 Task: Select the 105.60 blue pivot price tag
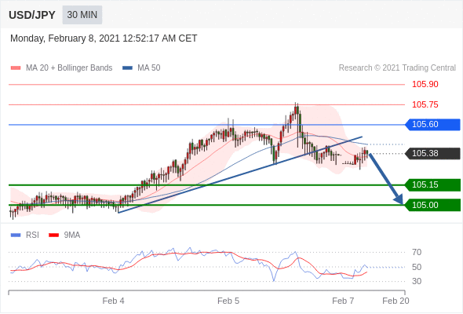coord(432,124)
